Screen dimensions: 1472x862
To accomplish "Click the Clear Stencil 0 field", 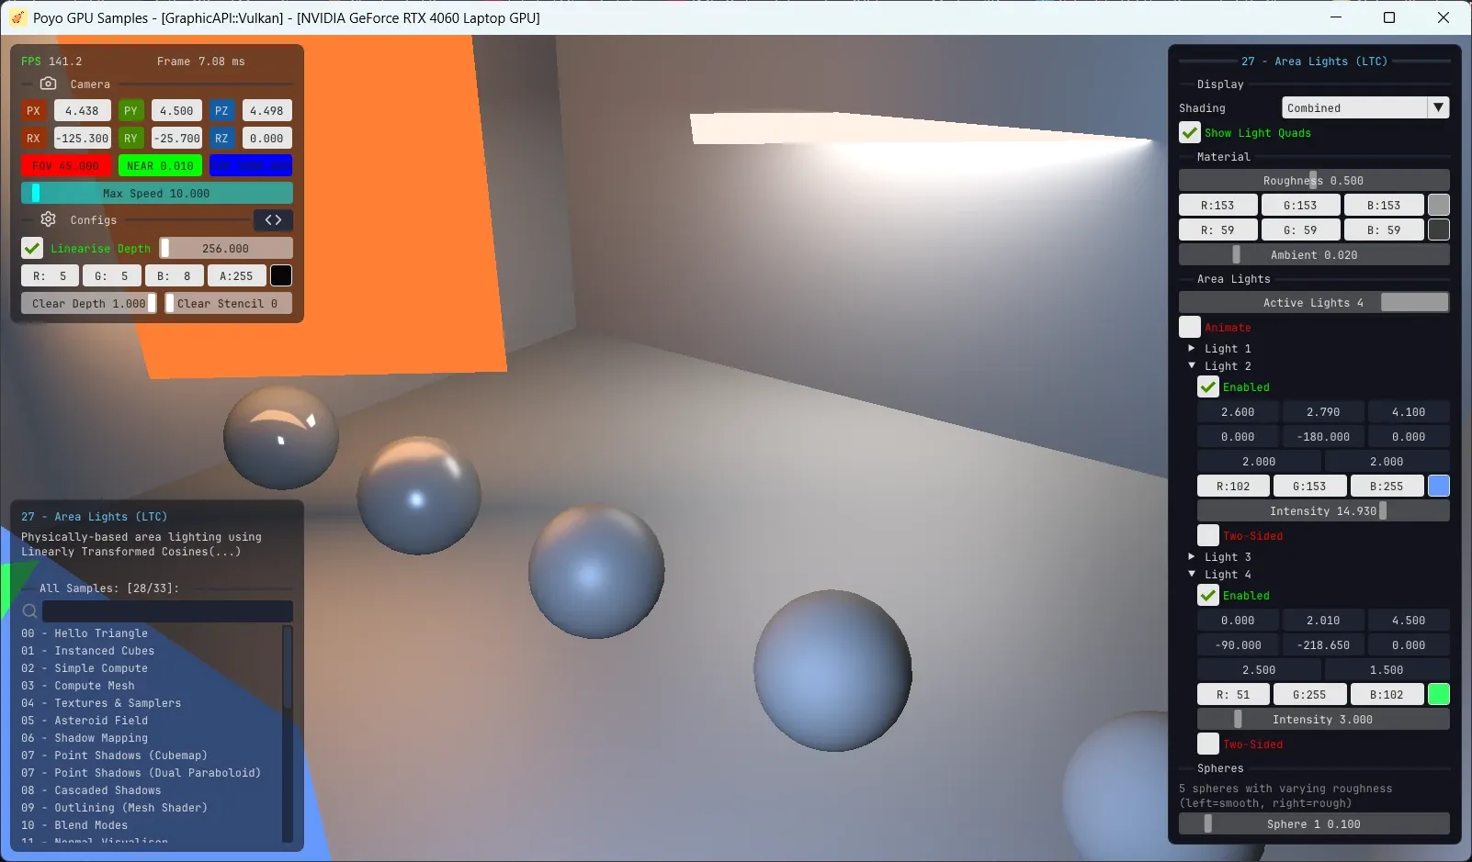I will (x=229, y=304).
